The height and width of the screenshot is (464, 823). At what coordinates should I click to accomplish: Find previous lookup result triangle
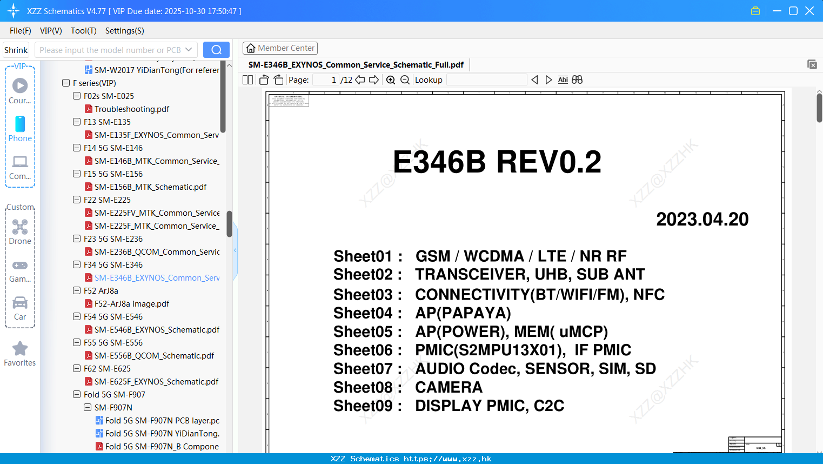pyautogui.click(x=534, y=79)
